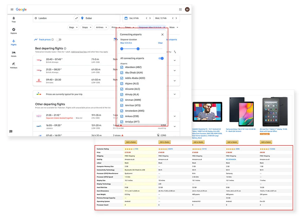
Task: Close the Connecting airports panel
Action: (162, 35)
